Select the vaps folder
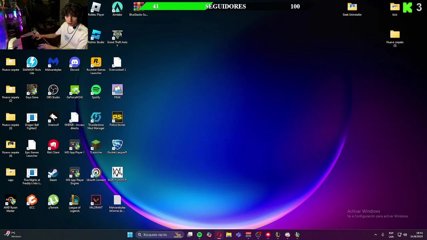 [x=11, y=175]
